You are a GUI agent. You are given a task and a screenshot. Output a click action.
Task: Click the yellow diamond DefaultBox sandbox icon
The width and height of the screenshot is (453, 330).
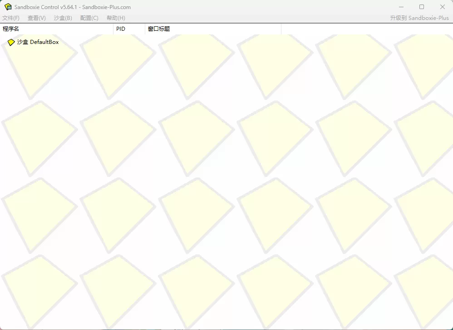11,42
